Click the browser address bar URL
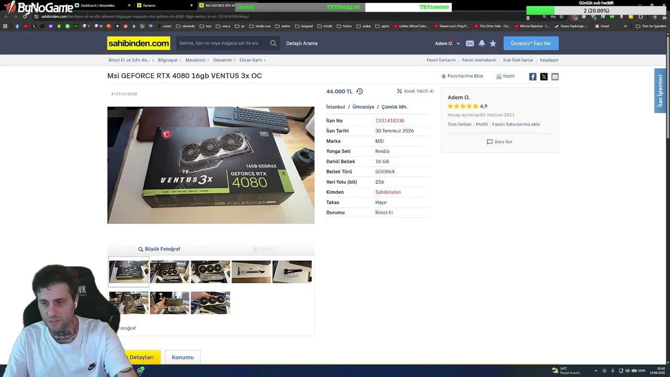Screen dimensions: 670x377 click(146, 16)
